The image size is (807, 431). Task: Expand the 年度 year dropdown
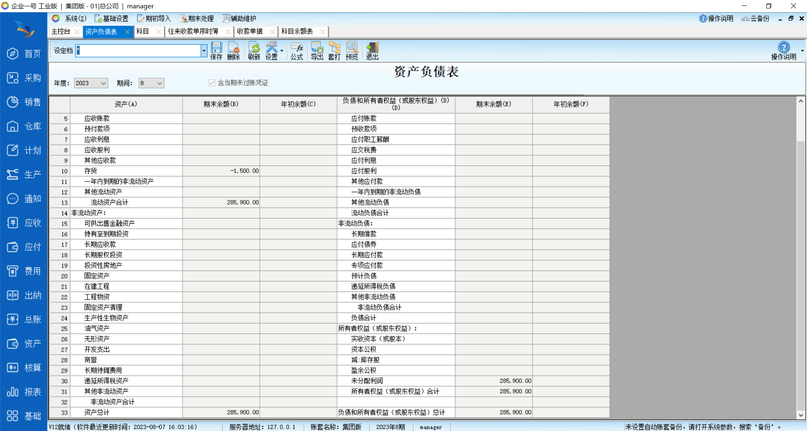pos(103,83)
